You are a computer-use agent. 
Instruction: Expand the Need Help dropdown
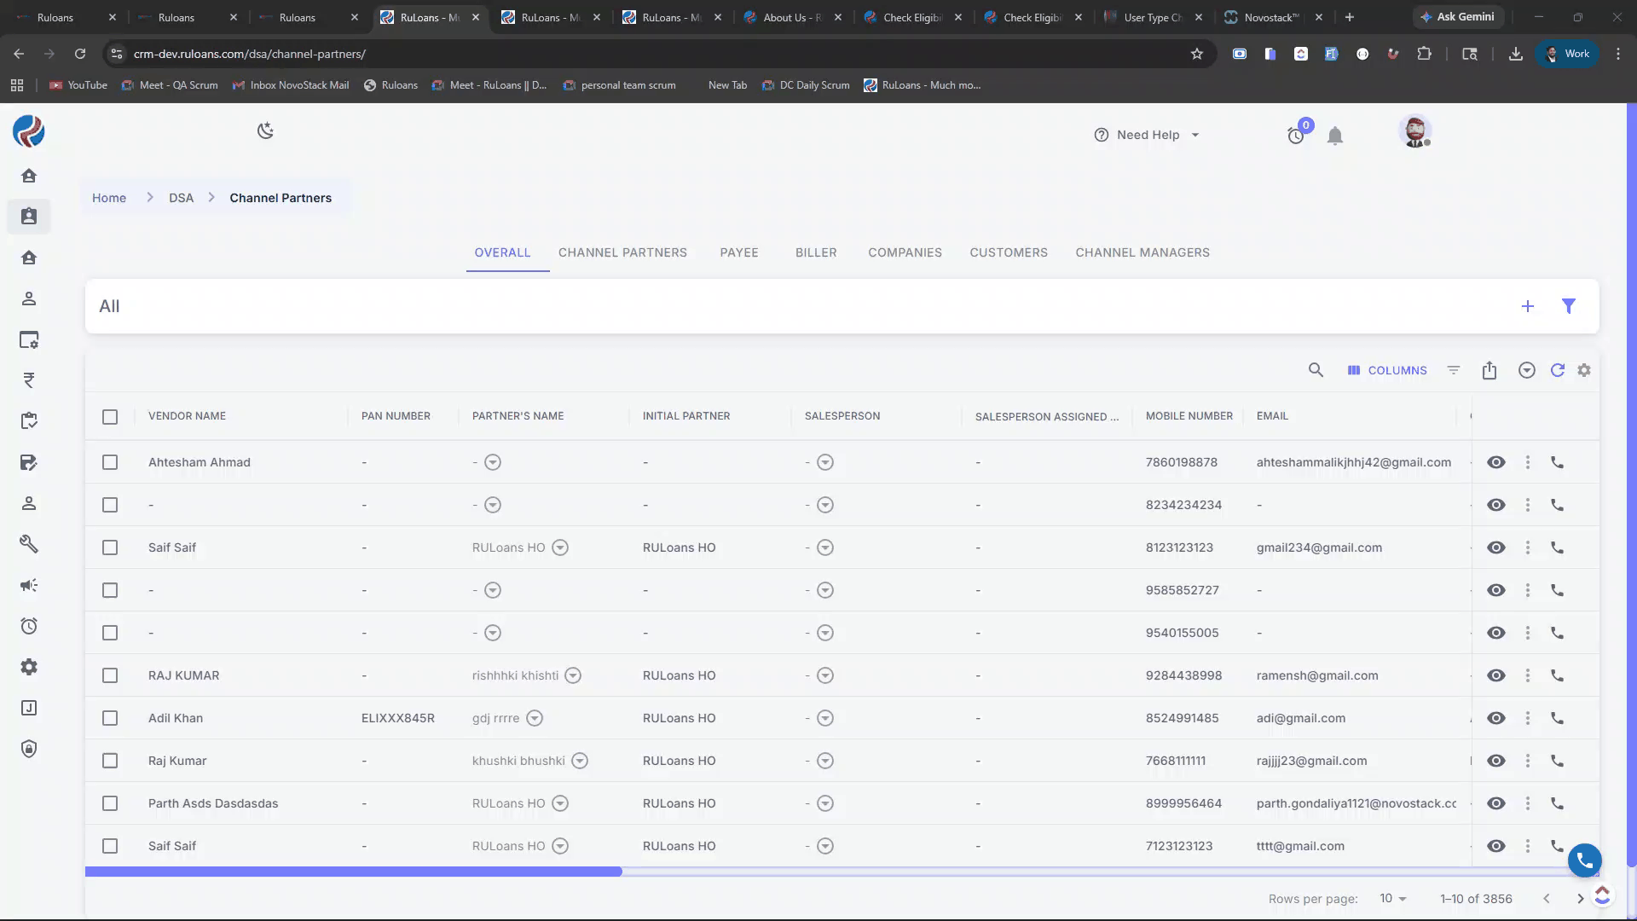coord(1148,135)
